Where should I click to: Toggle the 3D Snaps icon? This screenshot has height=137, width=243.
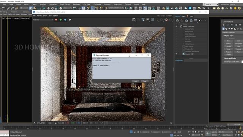(x=88, y=8)
